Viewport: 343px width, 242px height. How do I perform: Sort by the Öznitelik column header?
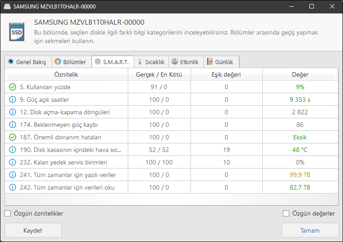66,74
